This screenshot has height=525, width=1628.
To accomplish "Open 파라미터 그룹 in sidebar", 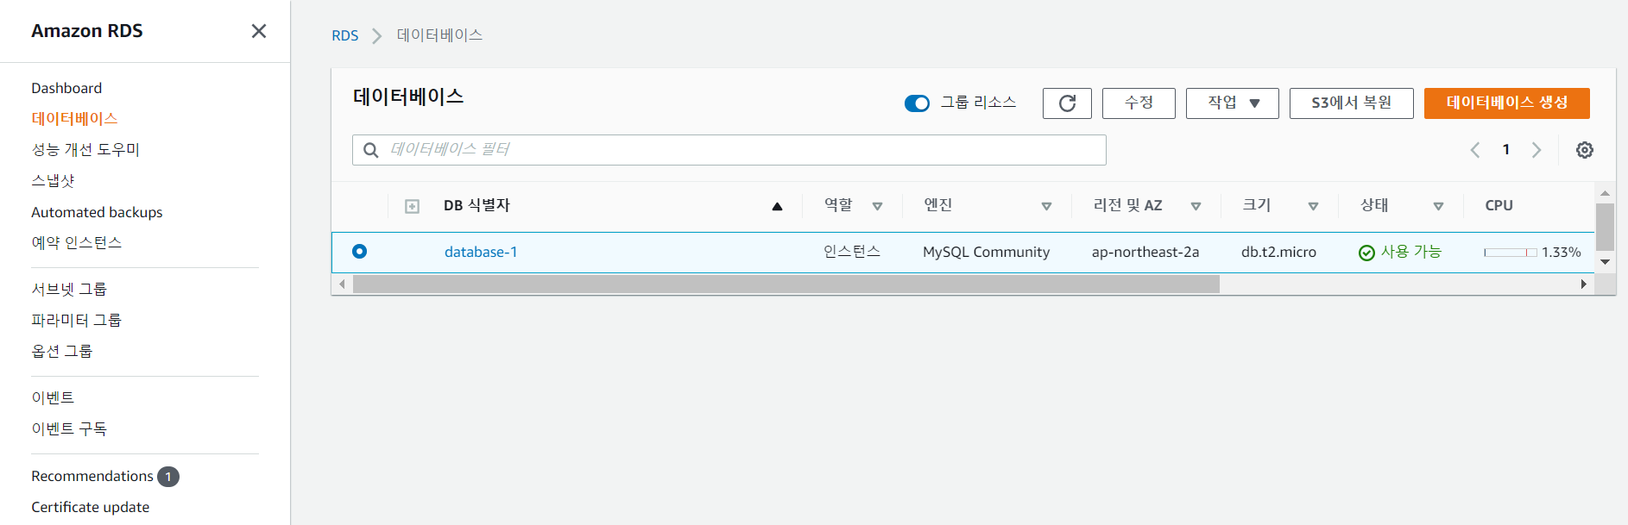I will point(76,321).
